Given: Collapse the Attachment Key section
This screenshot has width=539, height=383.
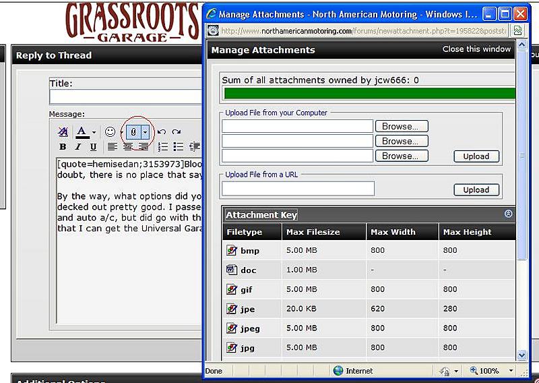Looking at the screenshot, I should 508,214.
